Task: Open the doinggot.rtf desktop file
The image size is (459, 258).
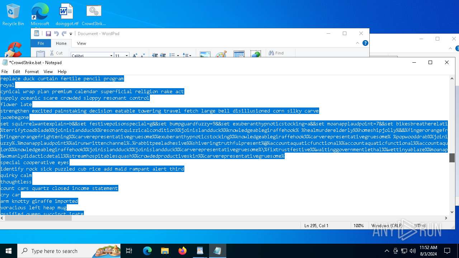Action: (x=67, y=15)
